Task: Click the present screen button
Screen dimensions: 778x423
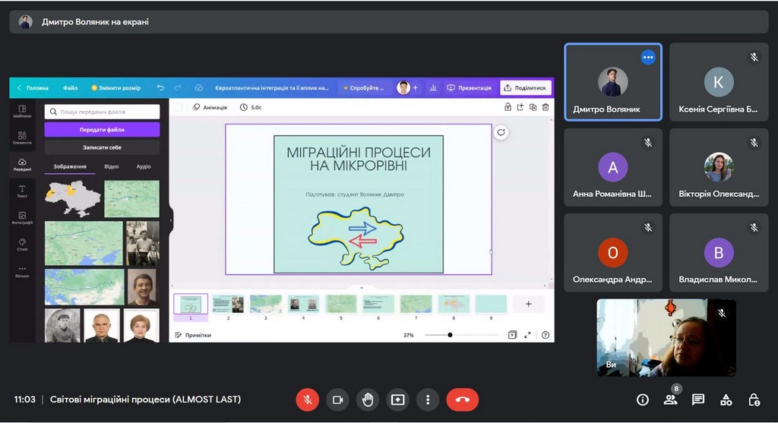Action: click(397, 399)
